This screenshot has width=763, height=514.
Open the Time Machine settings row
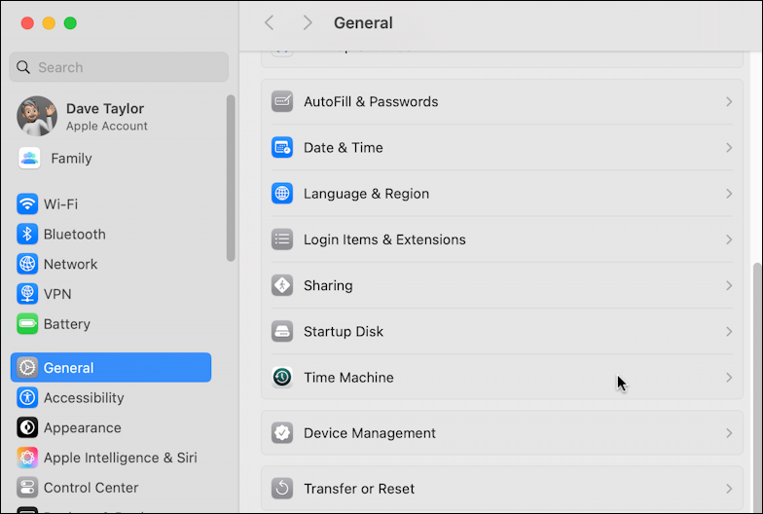pyautogui.click(x=502, y=378)
